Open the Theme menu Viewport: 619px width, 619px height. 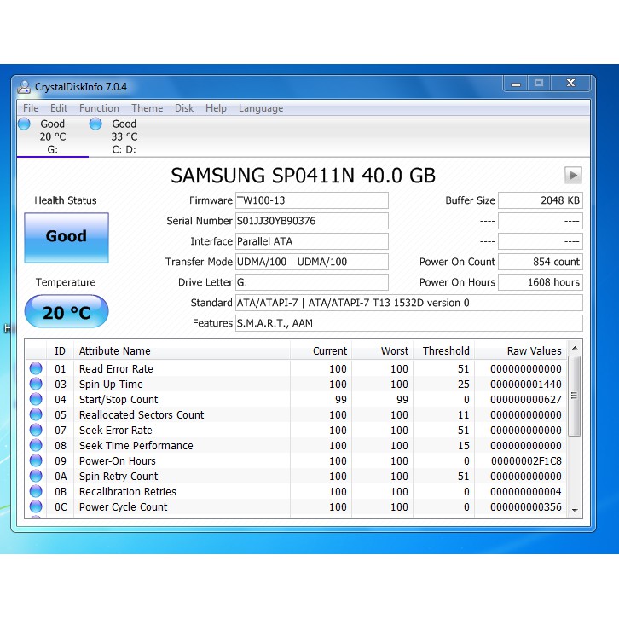coord(148,108)
